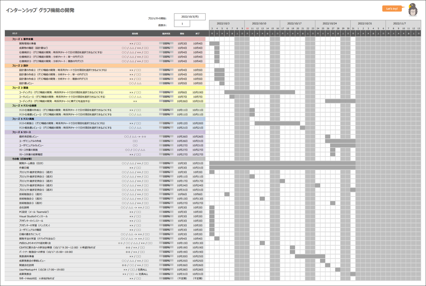Click the PC設定（メール・Teamsなど） task name
This screenshot has height=286, width=426.
click(x=34, y=212)
